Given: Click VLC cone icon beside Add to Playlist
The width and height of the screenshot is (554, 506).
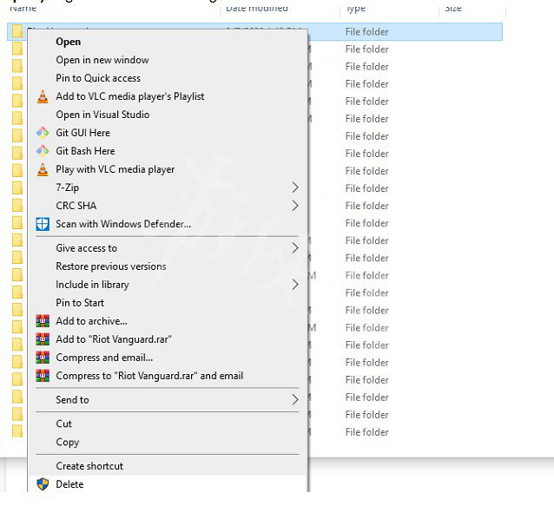Looking at the screenshot, I should click(43, 96).
